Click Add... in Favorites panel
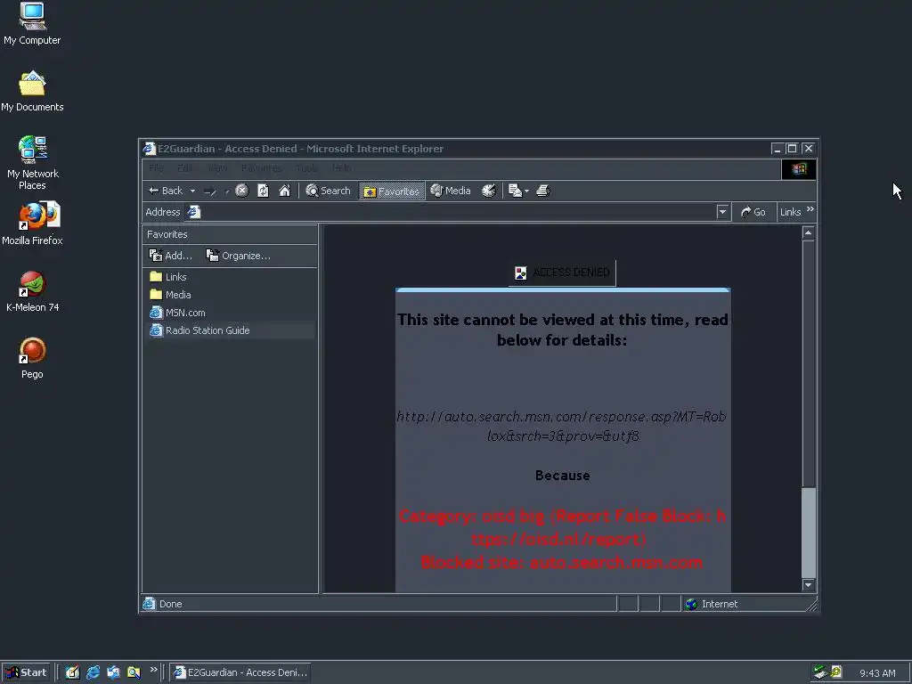This screenshot has width=912, height=684. [x=170, y=256]
